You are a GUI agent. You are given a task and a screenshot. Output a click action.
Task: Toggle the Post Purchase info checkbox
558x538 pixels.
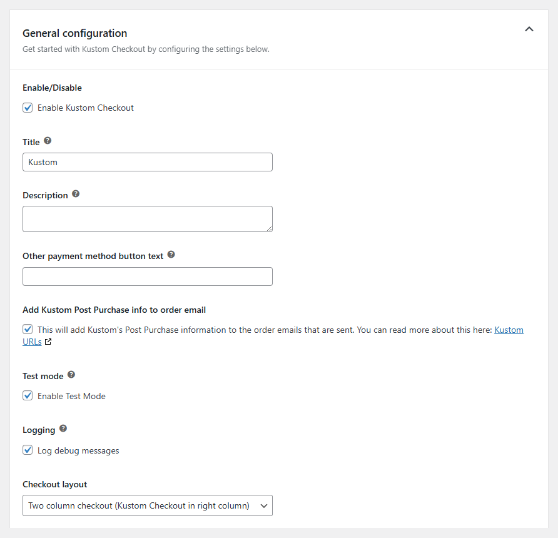28,329
